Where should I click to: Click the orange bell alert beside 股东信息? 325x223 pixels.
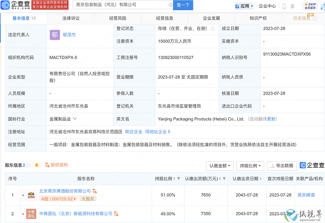click(37, 165)
